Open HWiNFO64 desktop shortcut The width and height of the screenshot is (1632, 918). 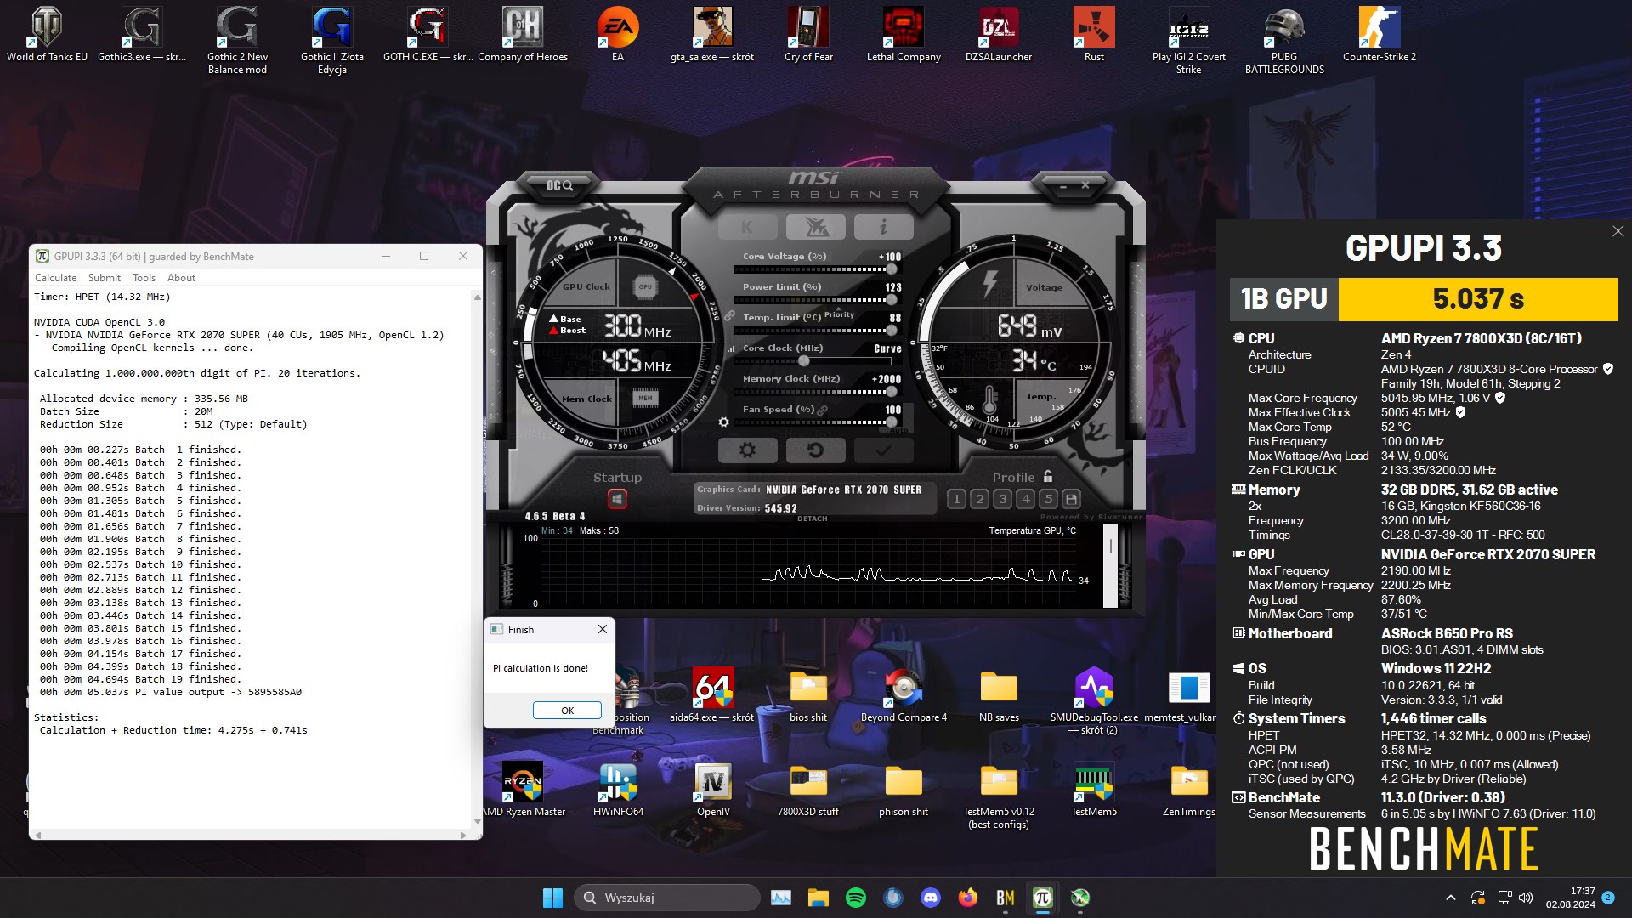tap(618, 790)
